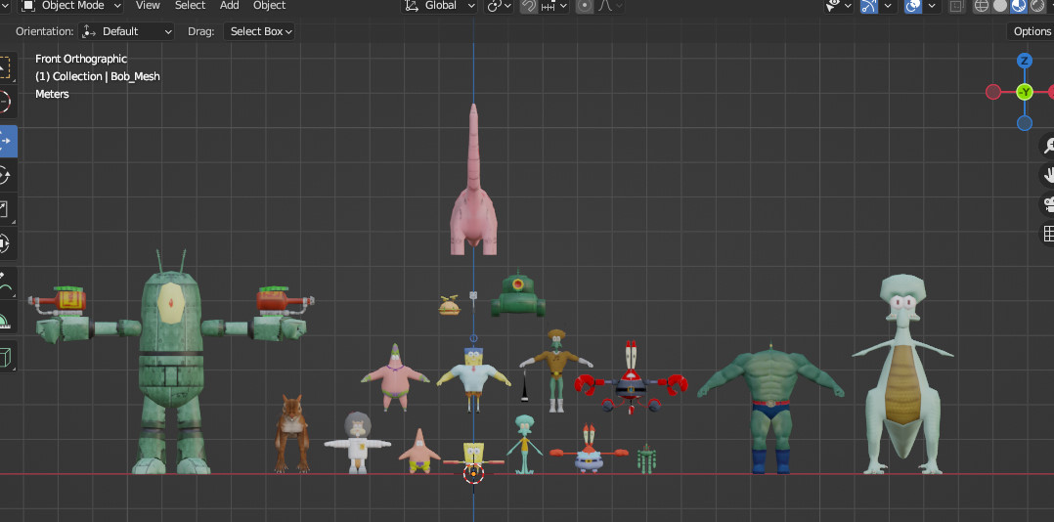Expand selectability and visibility dropdown
The width and height of the screenshot is (1054, 522).
[x=840, y=6]
